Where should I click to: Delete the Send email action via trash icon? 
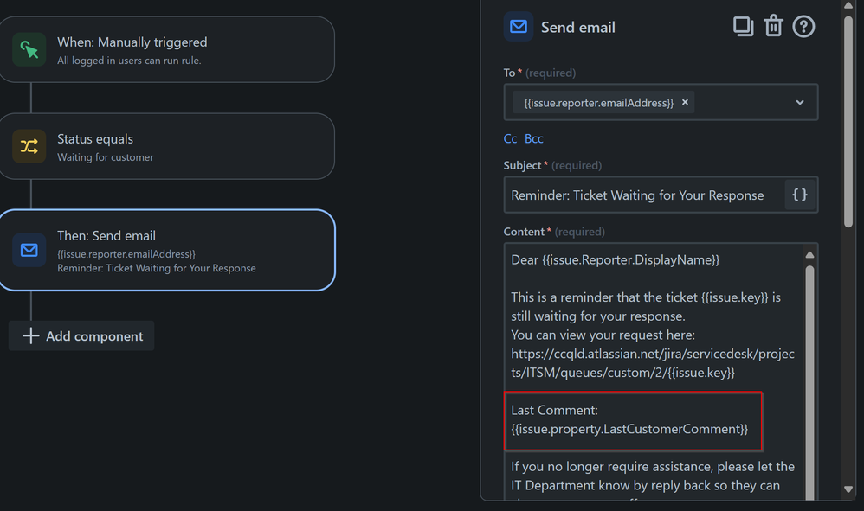point(773,26)
